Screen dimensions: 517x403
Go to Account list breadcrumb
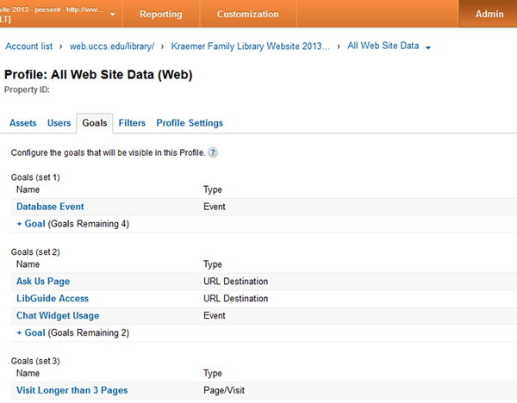30,46
